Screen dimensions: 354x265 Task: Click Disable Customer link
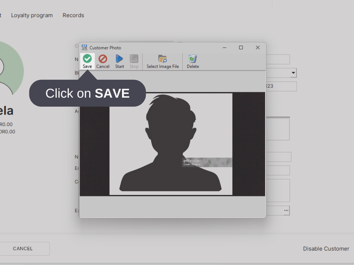point(326,248)
